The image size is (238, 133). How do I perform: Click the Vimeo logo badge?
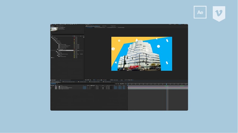pyautogui.click(x=219, y=13)
